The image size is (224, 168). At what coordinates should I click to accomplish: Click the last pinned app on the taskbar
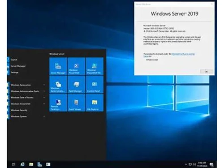click(x=48, y=164)
